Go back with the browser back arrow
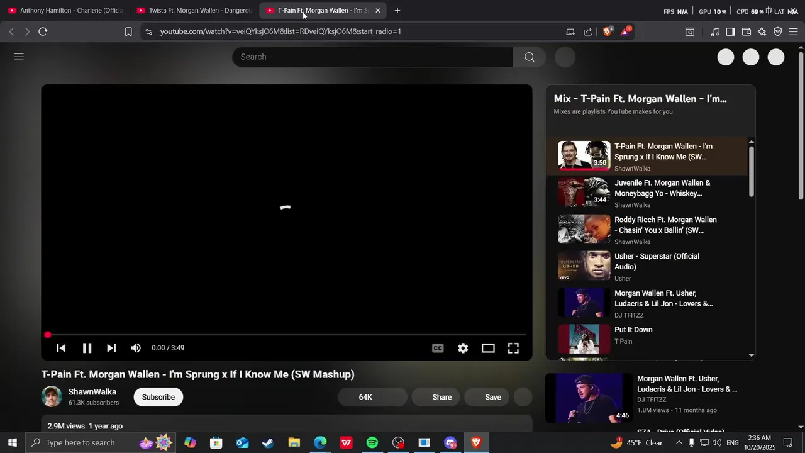This screenshot has height=453, width=805. pyautogui.click(x=11, y=31)
